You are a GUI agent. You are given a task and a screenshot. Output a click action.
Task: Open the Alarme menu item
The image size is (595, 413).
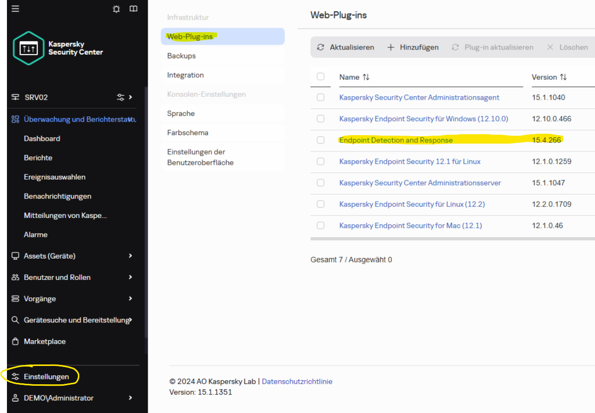(x=36, y=235)
